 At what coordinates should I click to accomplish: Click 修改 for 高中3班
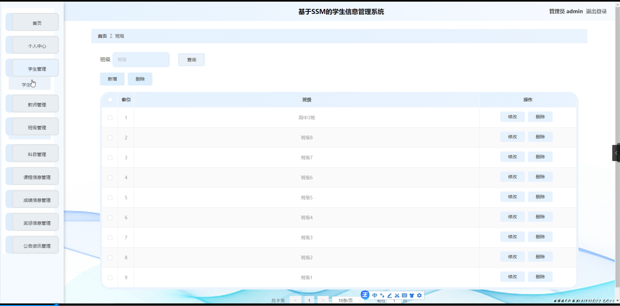pyautogui.click(x=512, y=117)
